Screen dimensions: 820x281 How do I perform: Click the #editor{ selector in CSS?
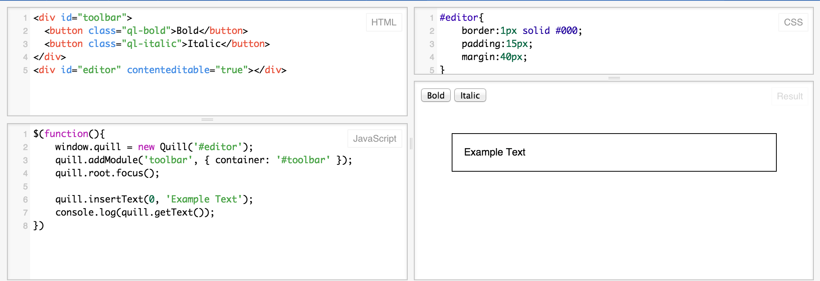coord(461,18)
